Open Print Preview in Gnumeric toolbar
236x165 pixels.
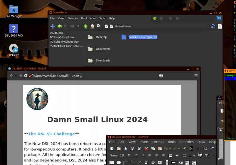tap(139, 148)
